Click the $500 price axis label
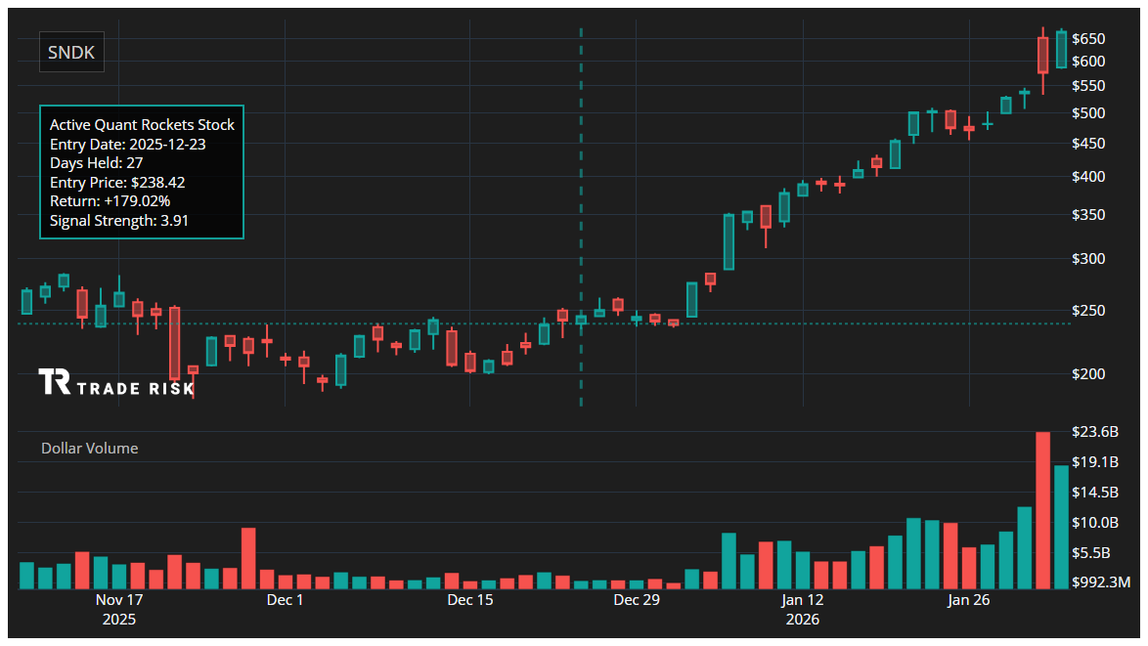Viewport: 1148px width, 646px height. (1088, 113)
